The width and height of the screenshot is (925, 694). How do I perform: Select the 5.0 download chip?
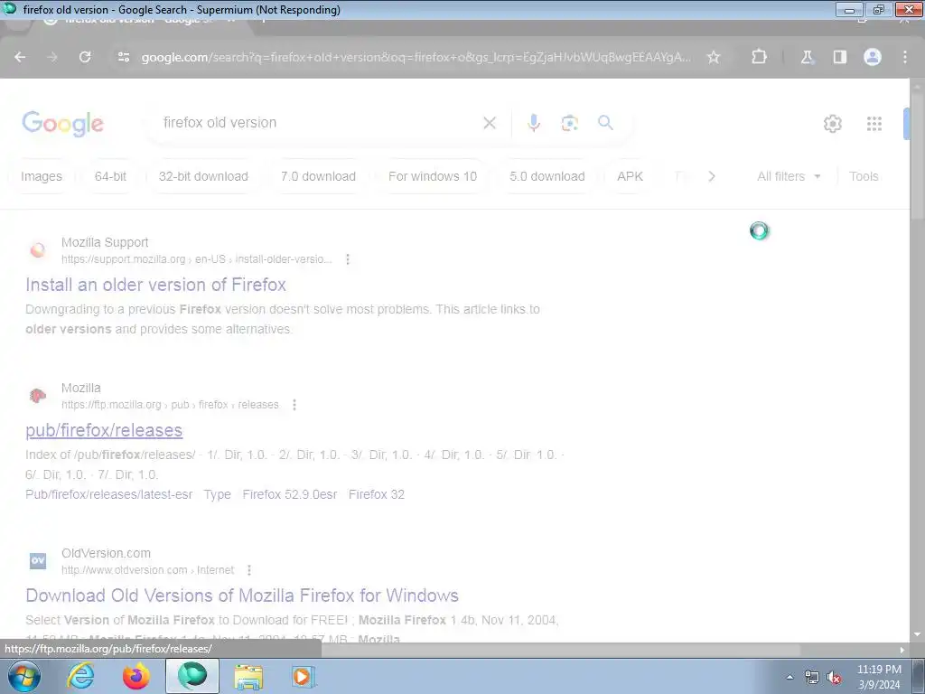tap(547, 176)
